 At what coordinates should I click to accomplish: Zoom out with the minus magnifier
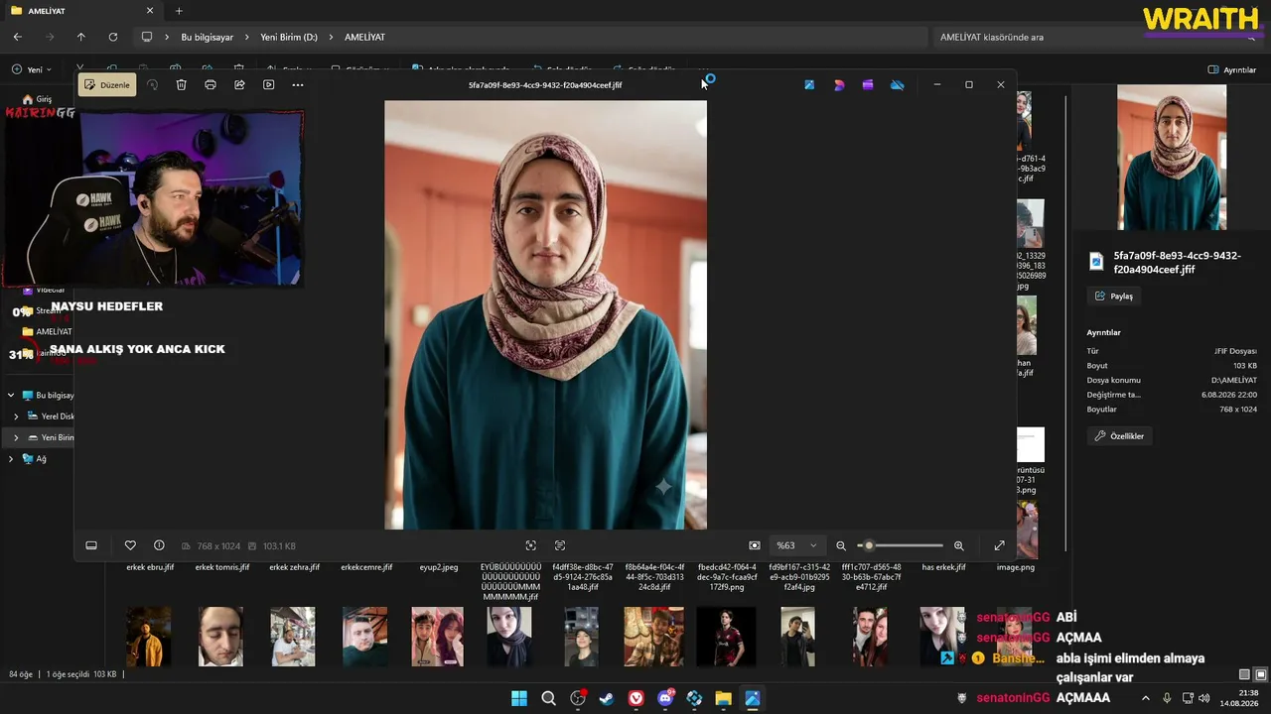click(841, 545)
